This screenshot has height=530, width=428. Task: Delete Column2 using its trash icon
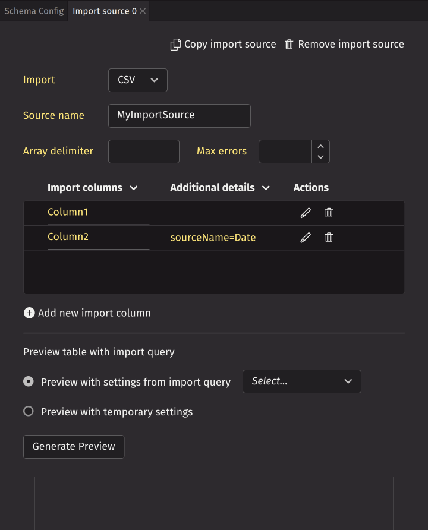pyautogui.click(x=329, y=238)
